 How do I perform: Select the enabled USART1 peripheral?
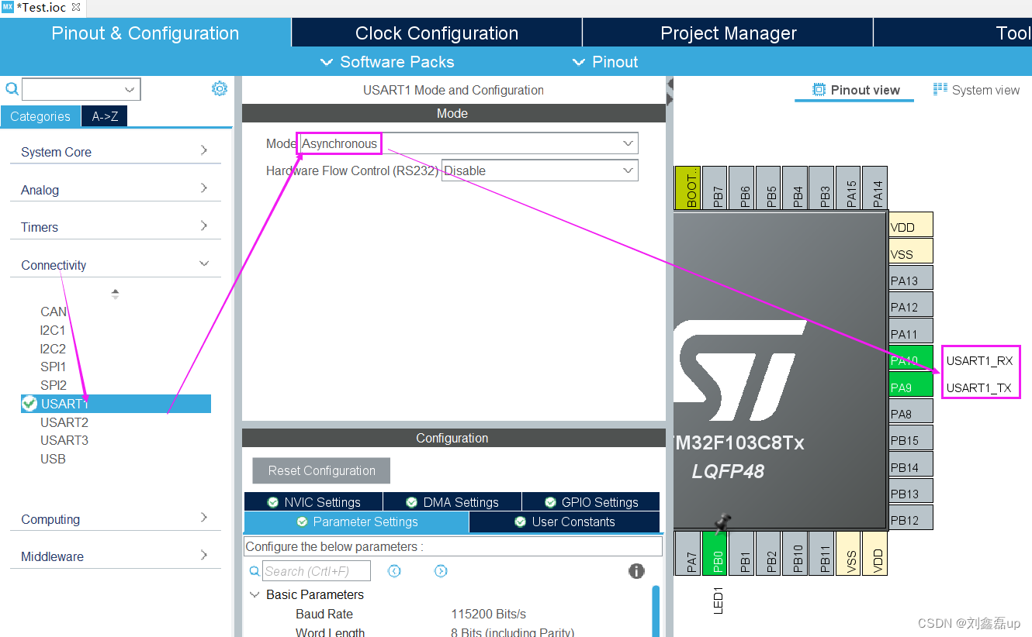116,404
